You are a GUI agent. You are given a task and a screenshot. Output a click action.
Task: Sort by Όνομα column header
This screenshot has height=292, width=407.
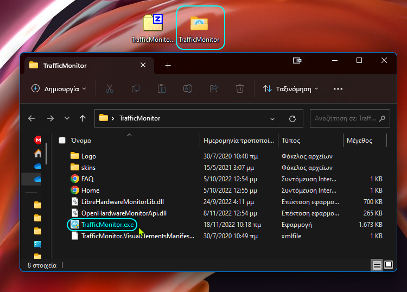129,141
